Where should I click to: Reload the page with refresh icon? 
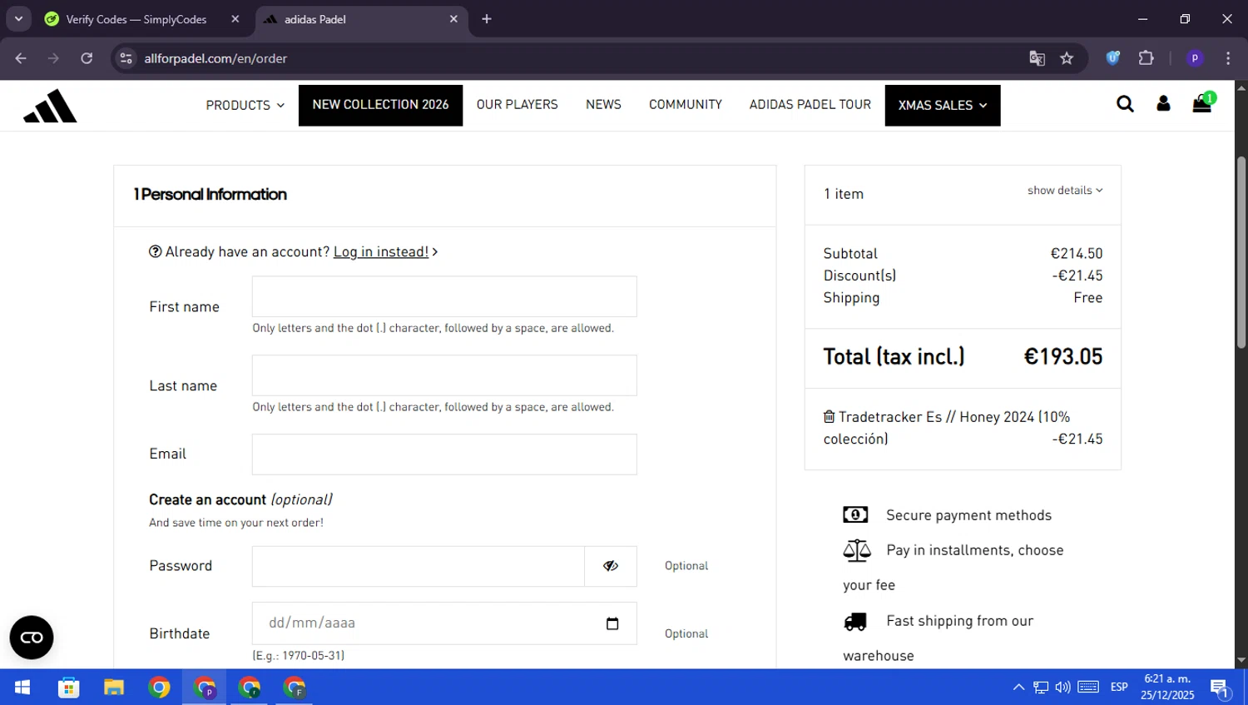tap(87, 58)
